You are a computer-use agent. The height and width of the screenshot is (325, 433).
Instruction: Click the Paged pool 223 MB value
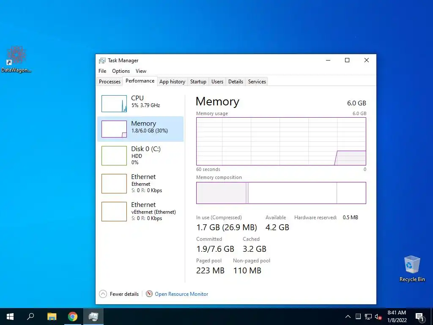click(x=210, y=270)
